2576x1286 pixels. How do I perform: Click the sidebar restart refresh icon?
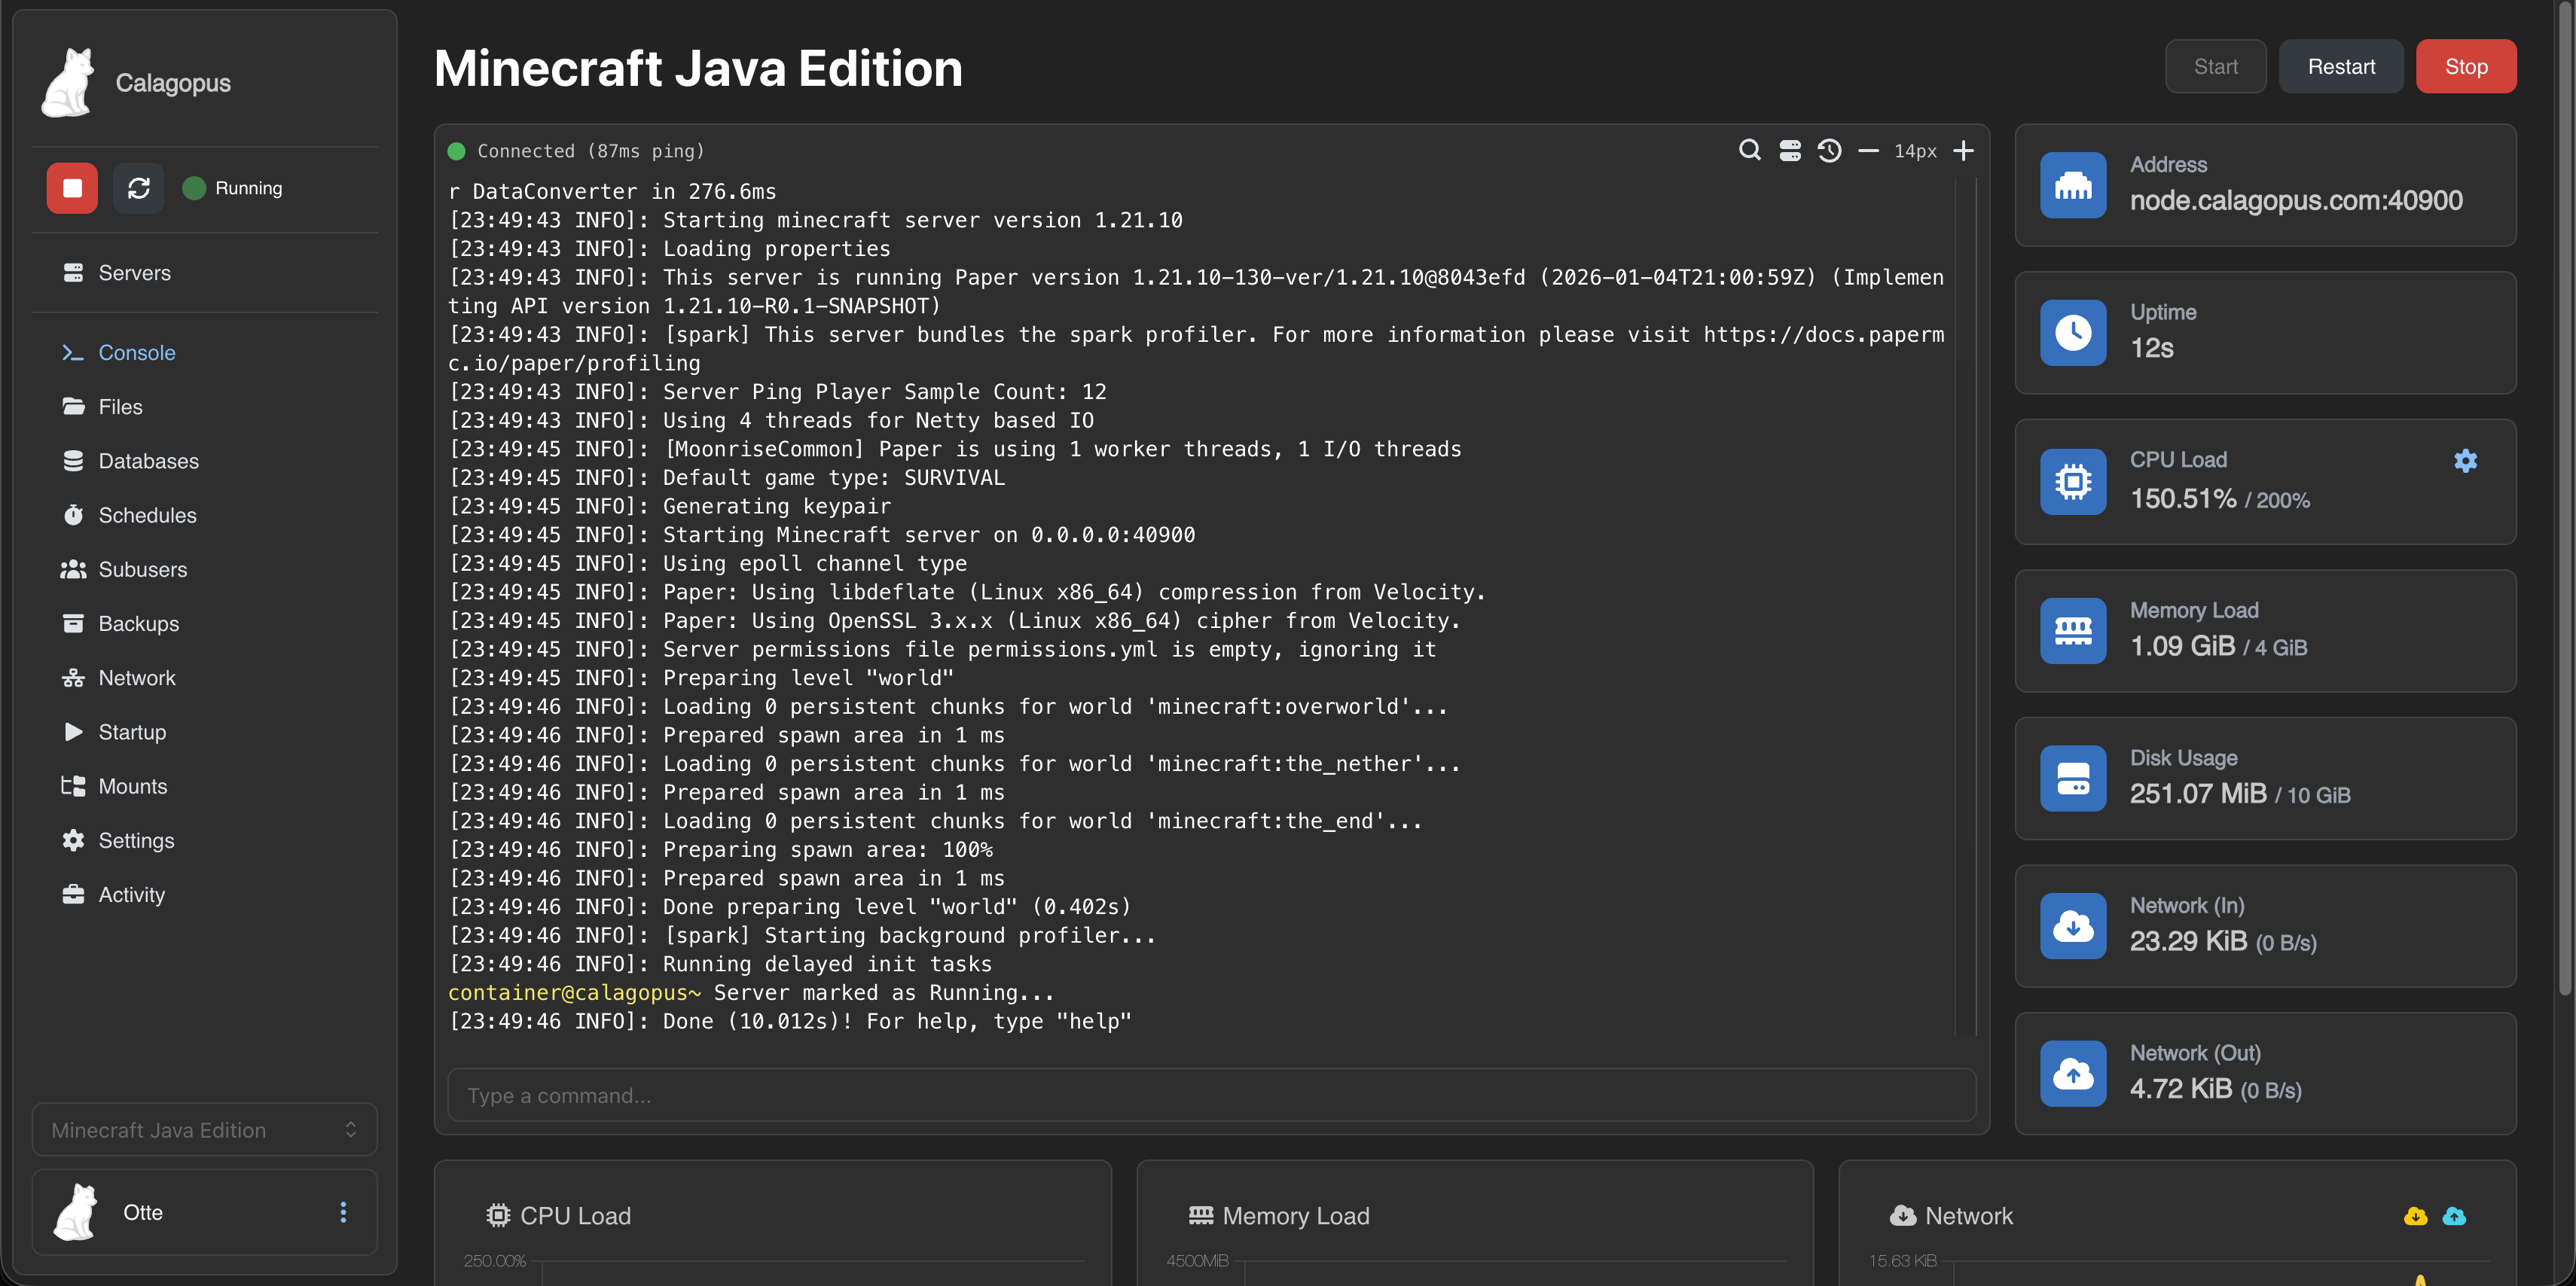(x=138, y=188)
